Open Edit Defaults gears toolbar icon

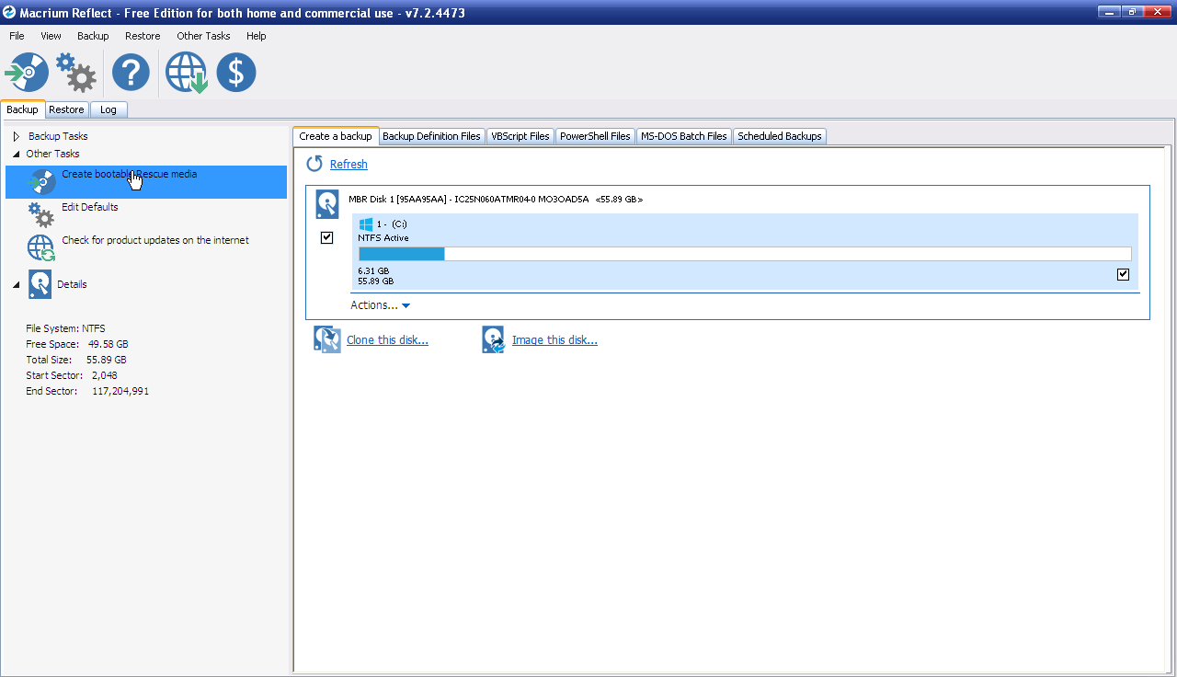[x=75, y=73]
